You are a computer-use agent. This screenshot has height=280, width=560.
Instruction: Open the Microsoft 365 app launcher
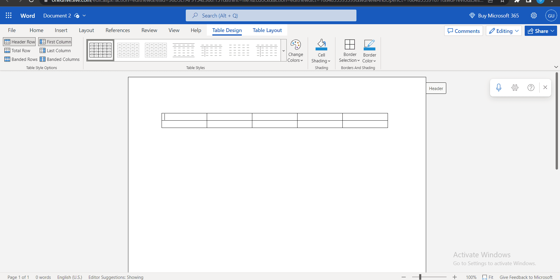[x=9, y=15]
